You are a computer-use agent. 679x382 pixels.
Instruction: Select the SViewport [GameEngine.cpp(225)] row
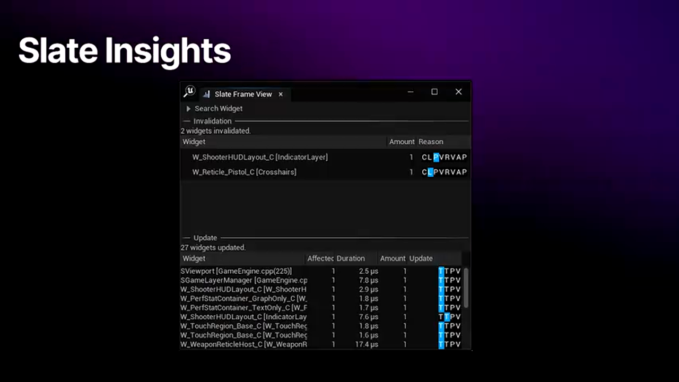[236, 271]
